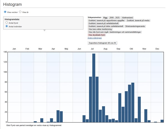Image resolution: width=167 pixels, height=129 pixels.
Task: Switch to the "Visa år" option
Action: 20,12
